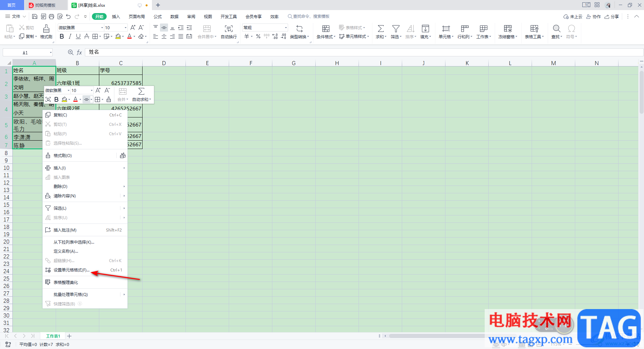Open 插入(I) submenu in context menu

coord(85,168)
